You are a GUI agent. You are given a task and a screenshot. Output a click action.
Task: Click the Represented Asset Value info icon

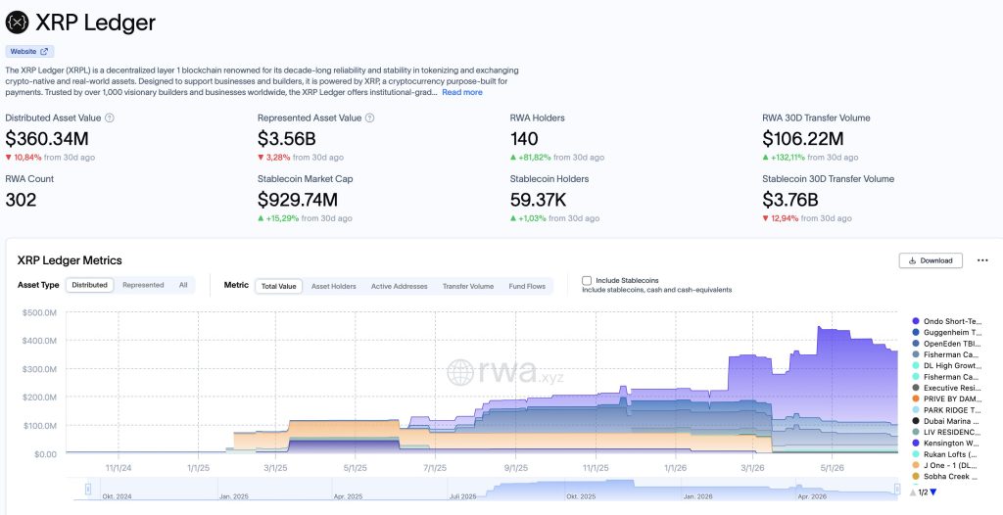[369, 117]
